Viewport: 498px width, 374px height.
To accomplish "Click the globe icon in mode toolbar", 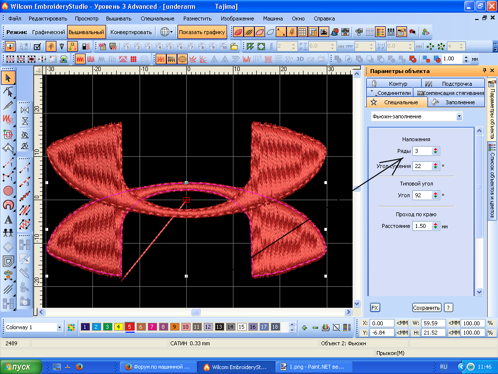I will point(165,33).
